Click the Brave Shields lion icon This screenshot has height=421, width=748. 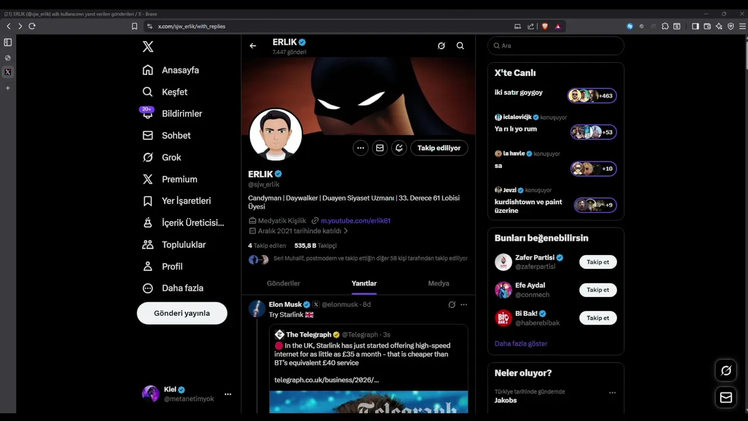click(x=545, y=26)
